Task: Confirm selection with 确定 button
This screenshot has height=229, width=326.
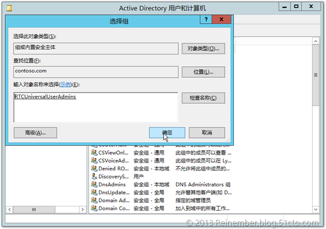Action: (x=167, y=132)
